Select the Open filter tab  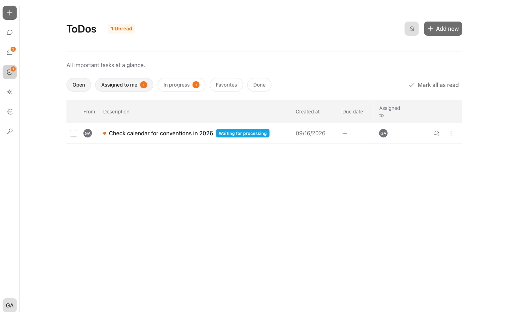click(79, 85)
